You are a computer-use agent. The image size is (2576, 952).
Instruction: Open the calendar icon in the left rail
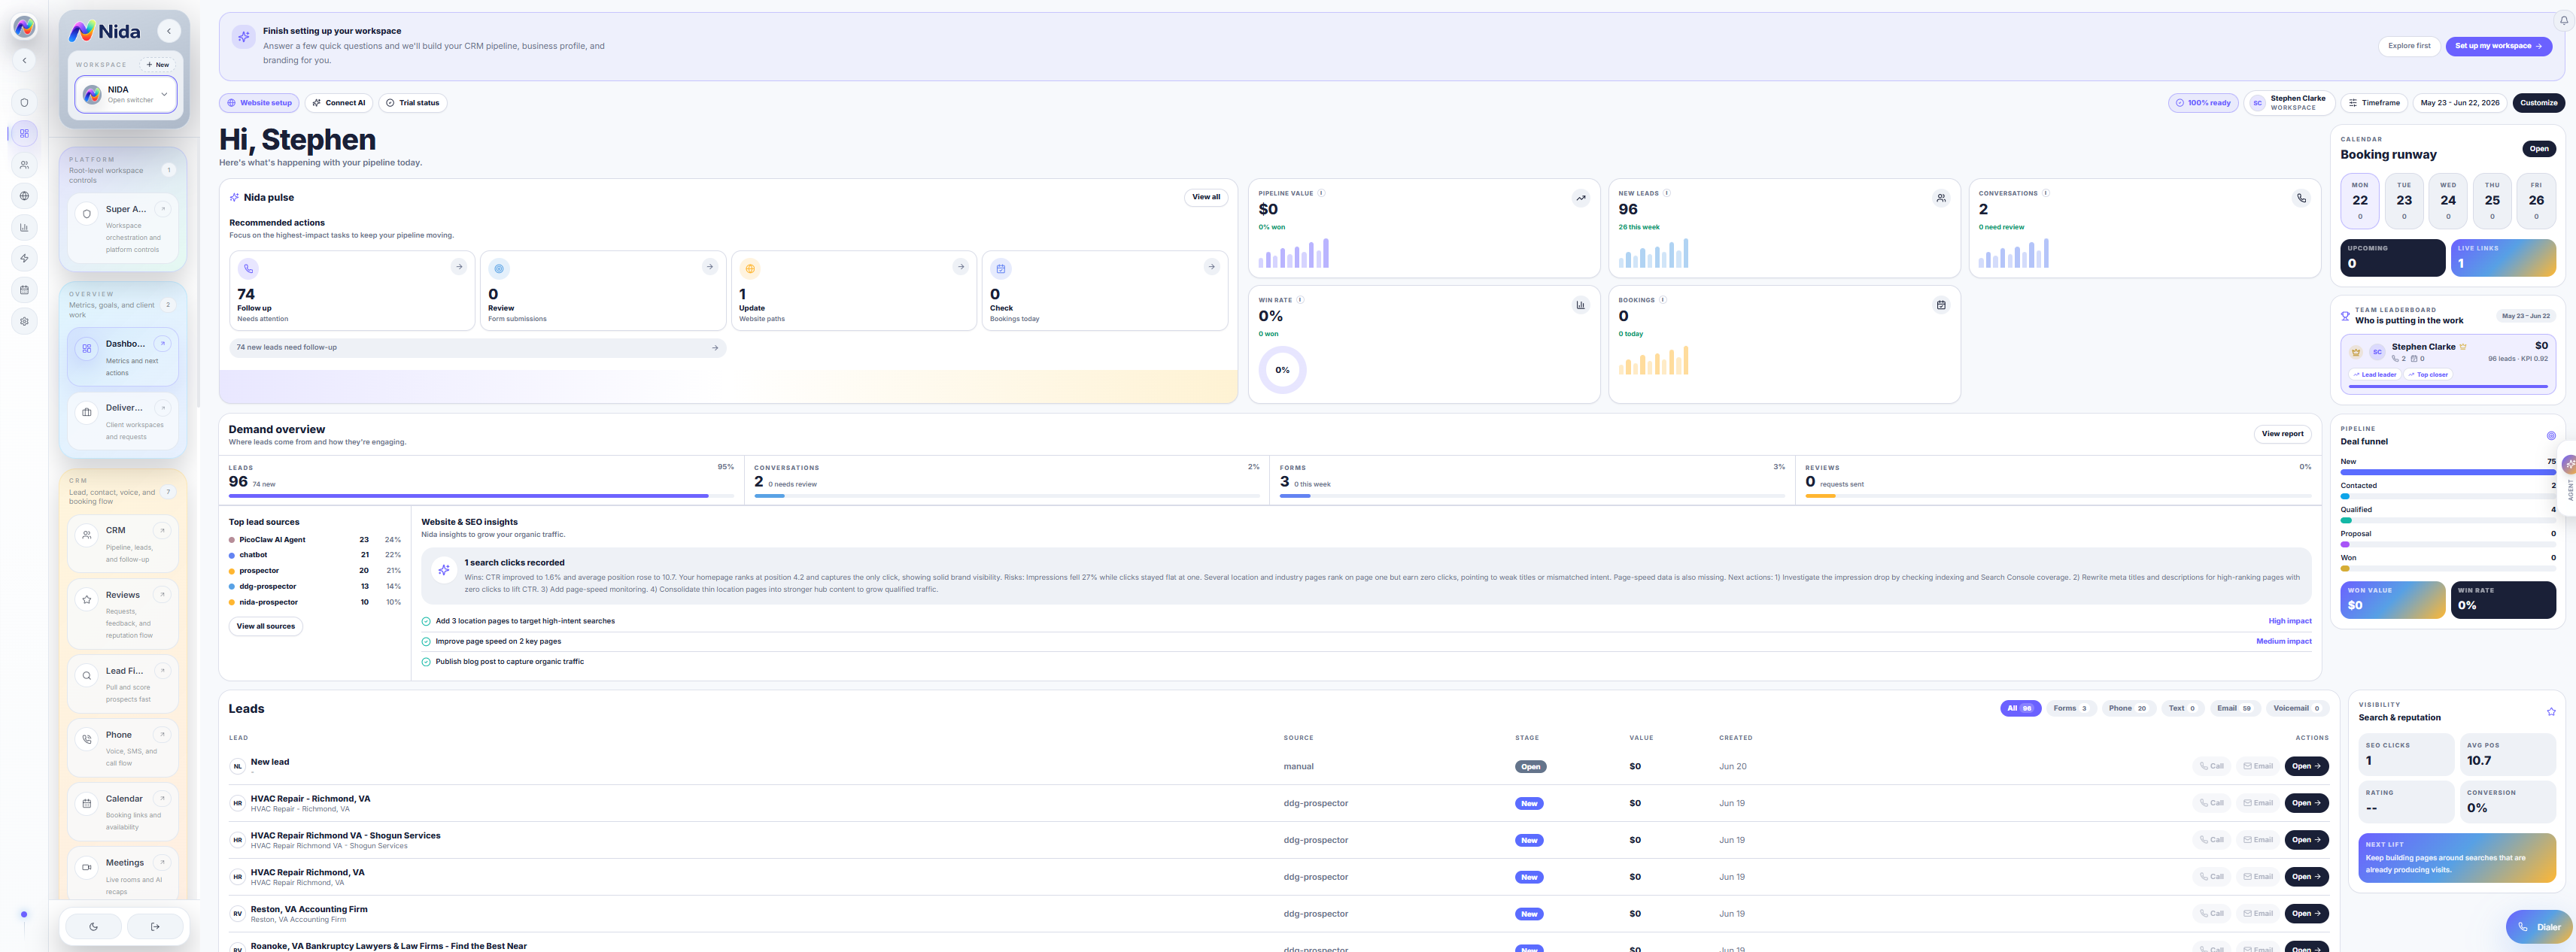coord(24,290)
